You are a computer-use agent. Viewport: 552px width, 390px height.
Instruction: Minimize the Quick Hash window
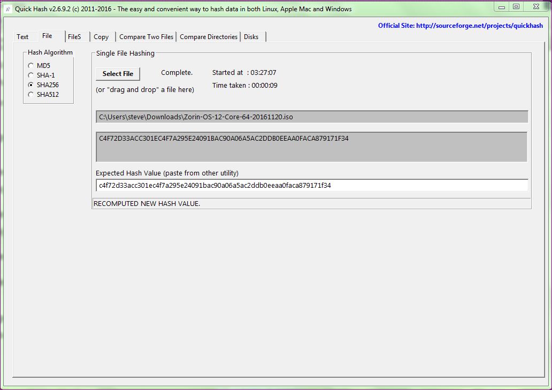[501, 7]
